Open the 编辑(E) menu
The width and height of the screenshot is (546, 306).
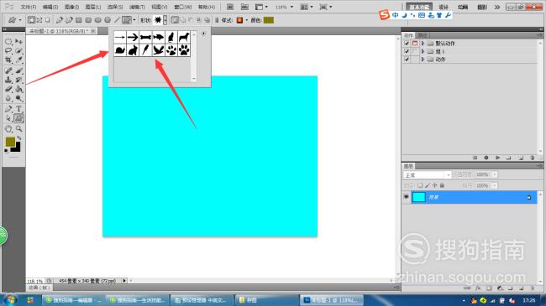tap(50, 7)
